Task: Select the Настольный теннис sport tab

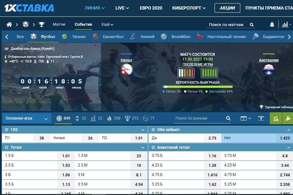Action: pos(222,36)
